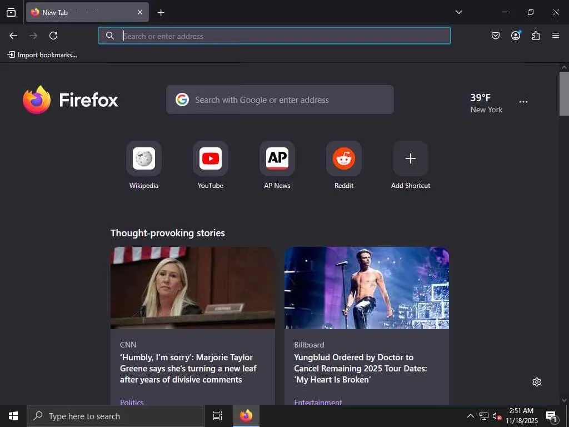Close the New Tab tab

pyautogui.click(x=139, y=12)
